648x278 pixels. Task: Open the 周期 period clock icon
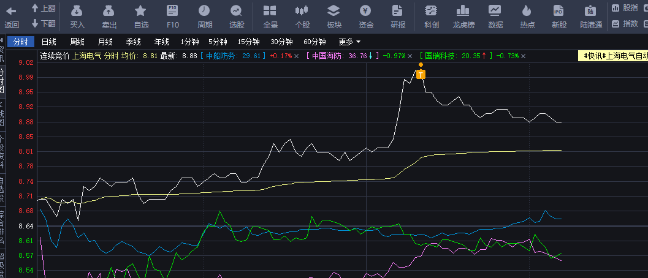[x=204, y=11]
